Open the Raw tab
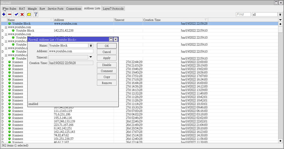Image resolution: width=284 pixels, height=149 pixels. click(x=42, y=9)
